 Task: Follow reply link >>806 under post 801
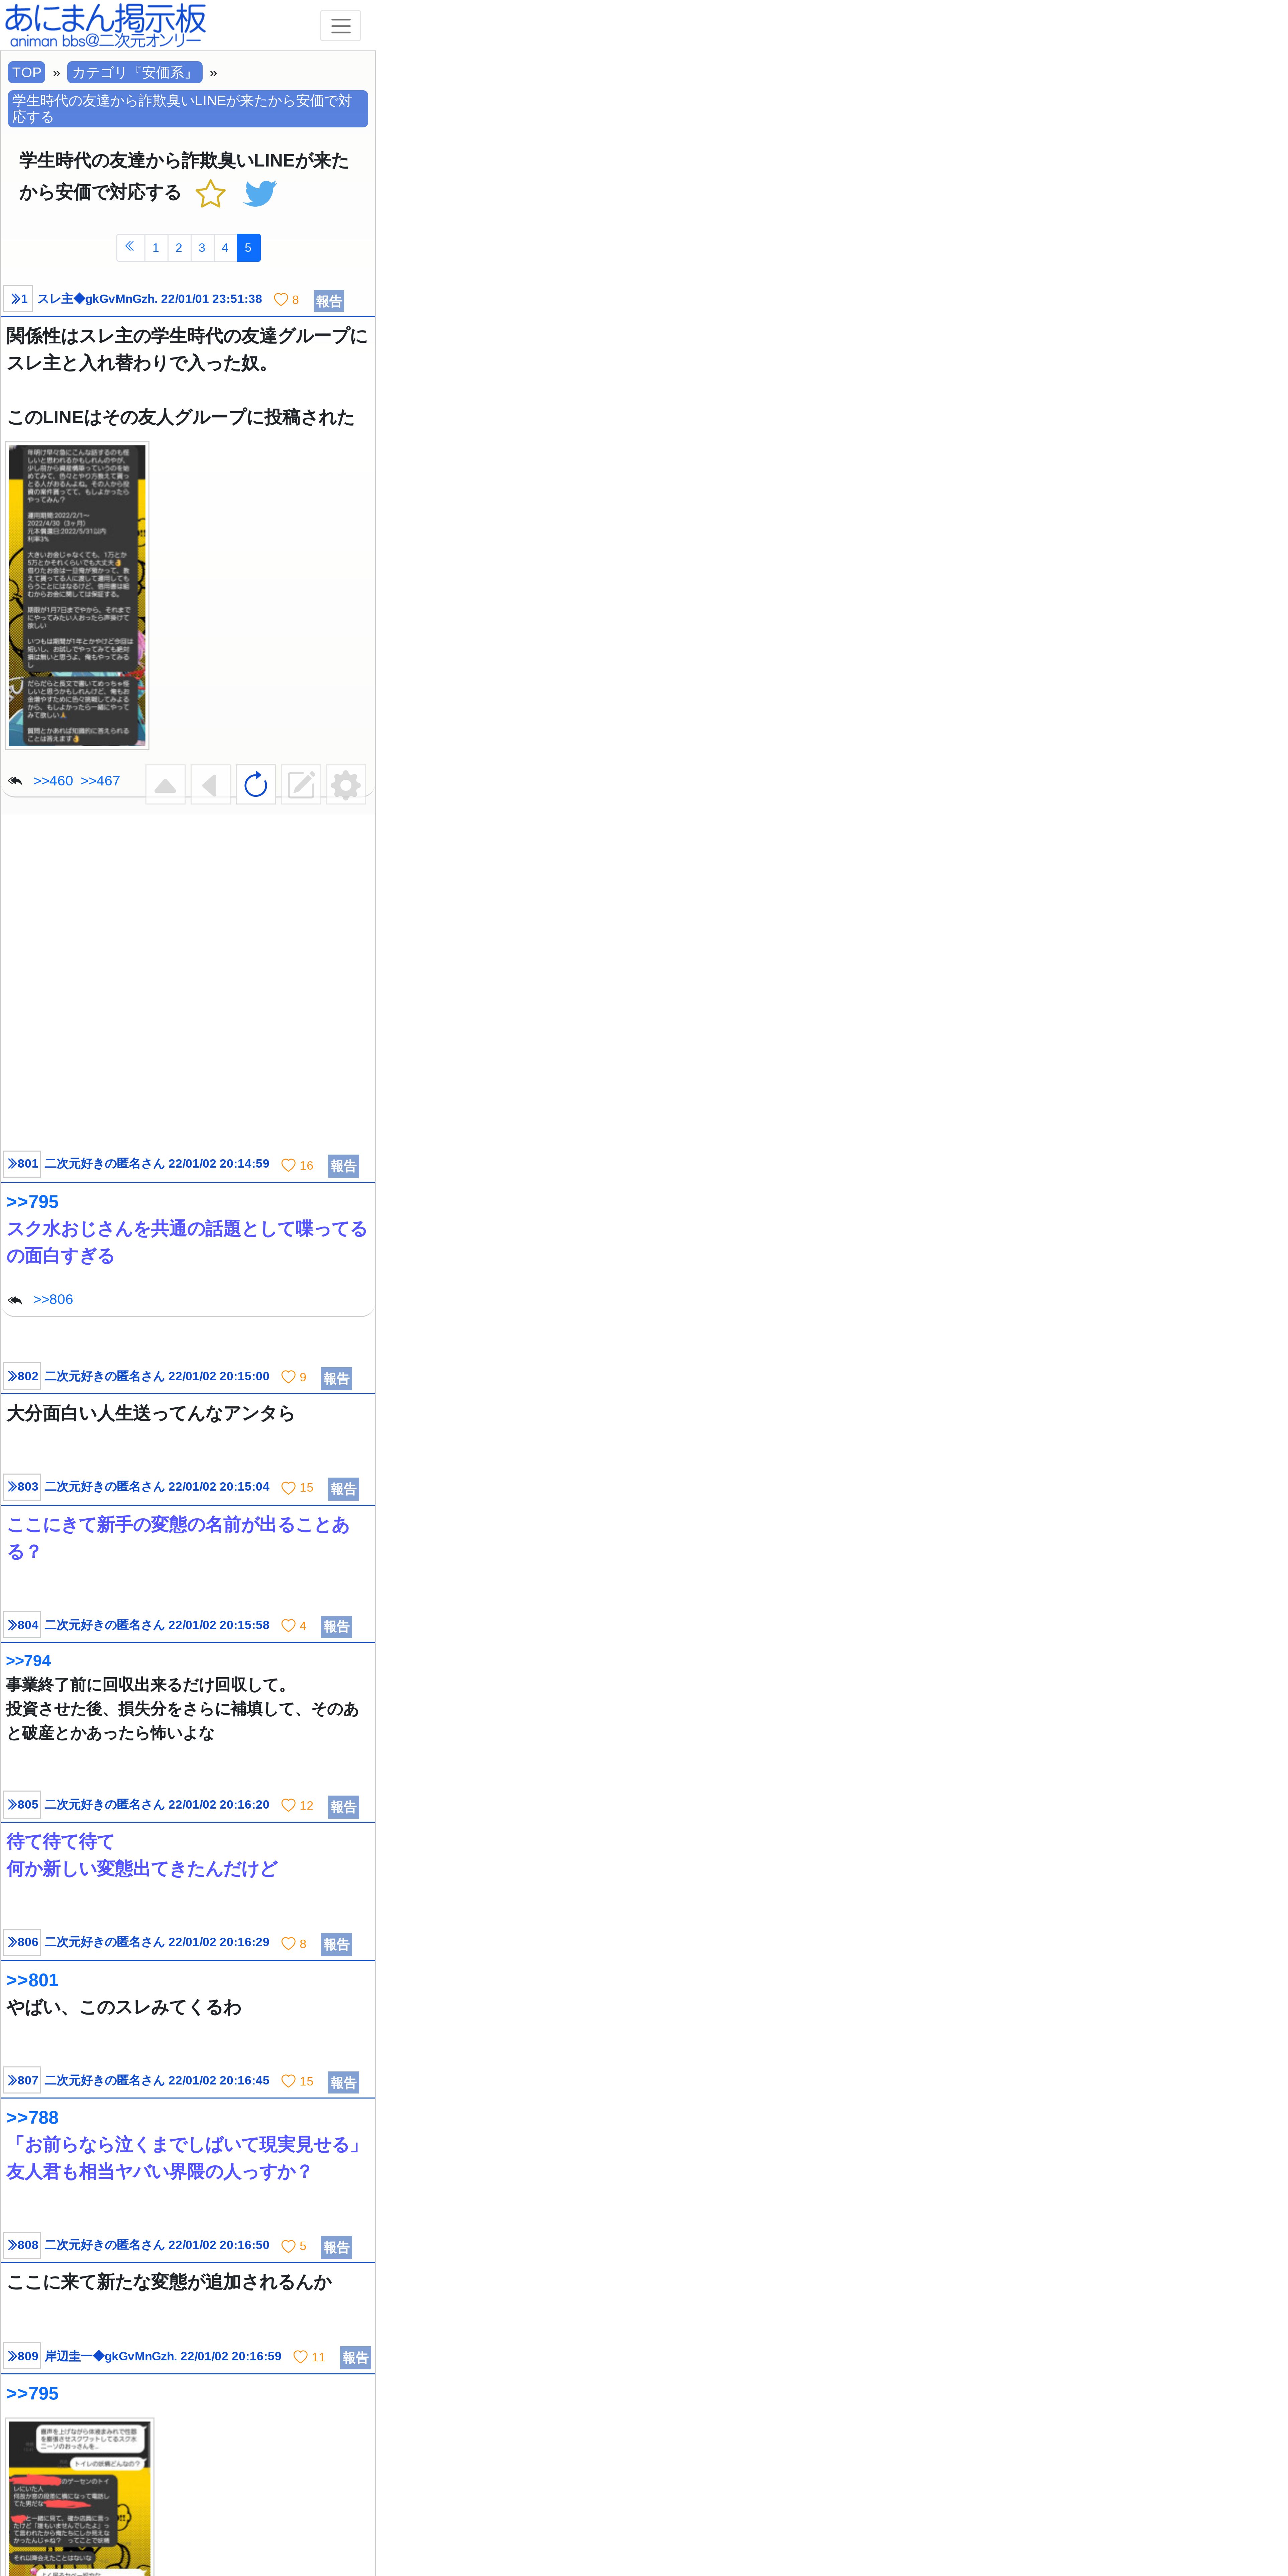[x=53, y=1300]
